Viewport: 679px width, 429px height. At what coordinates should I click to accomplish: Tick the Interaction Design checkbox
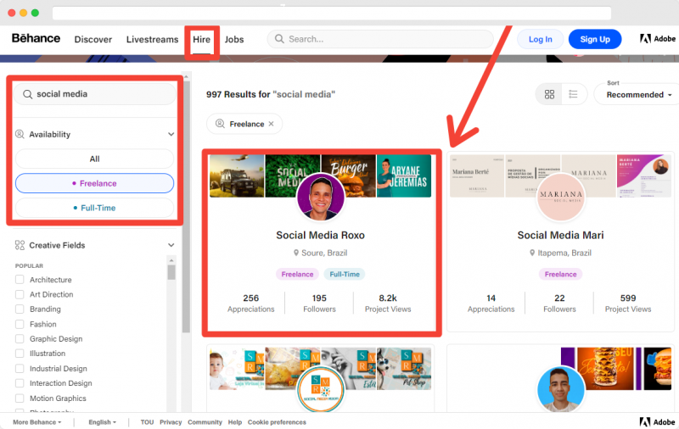click(x=20, y=383)
